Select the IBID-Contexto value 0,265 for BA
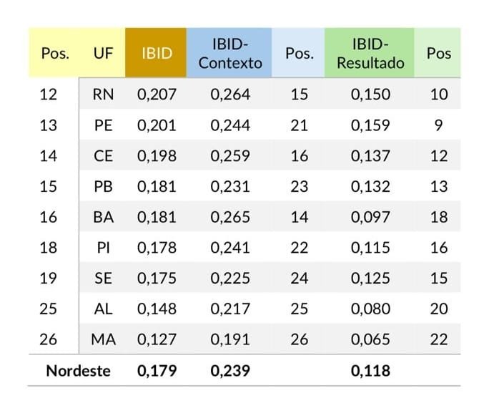The height and width of the screenshot is (411, 499). [230, 217]
